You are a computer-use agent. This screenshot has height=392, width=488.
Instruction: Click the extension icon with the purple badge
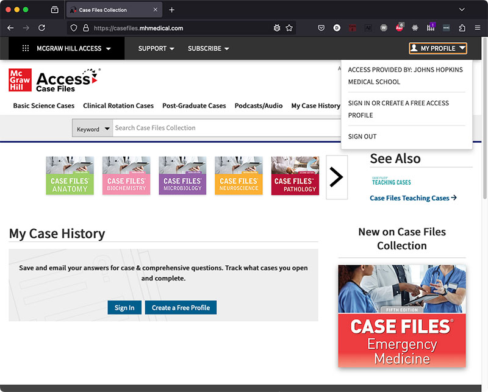(x=431, y=27)
